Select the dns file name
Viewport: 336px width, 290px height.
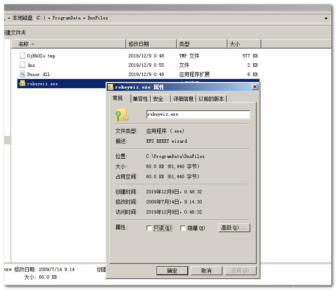pos(31,65)
